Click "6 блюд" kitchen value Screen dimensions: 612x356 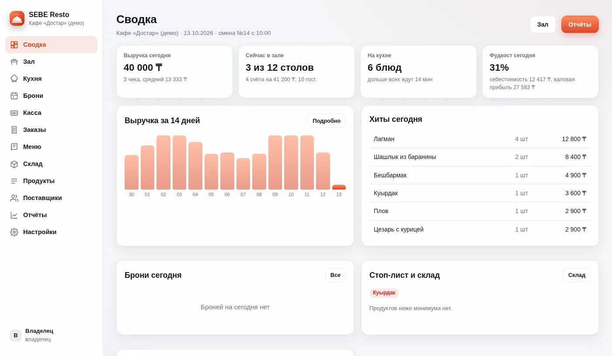[385, 68]
